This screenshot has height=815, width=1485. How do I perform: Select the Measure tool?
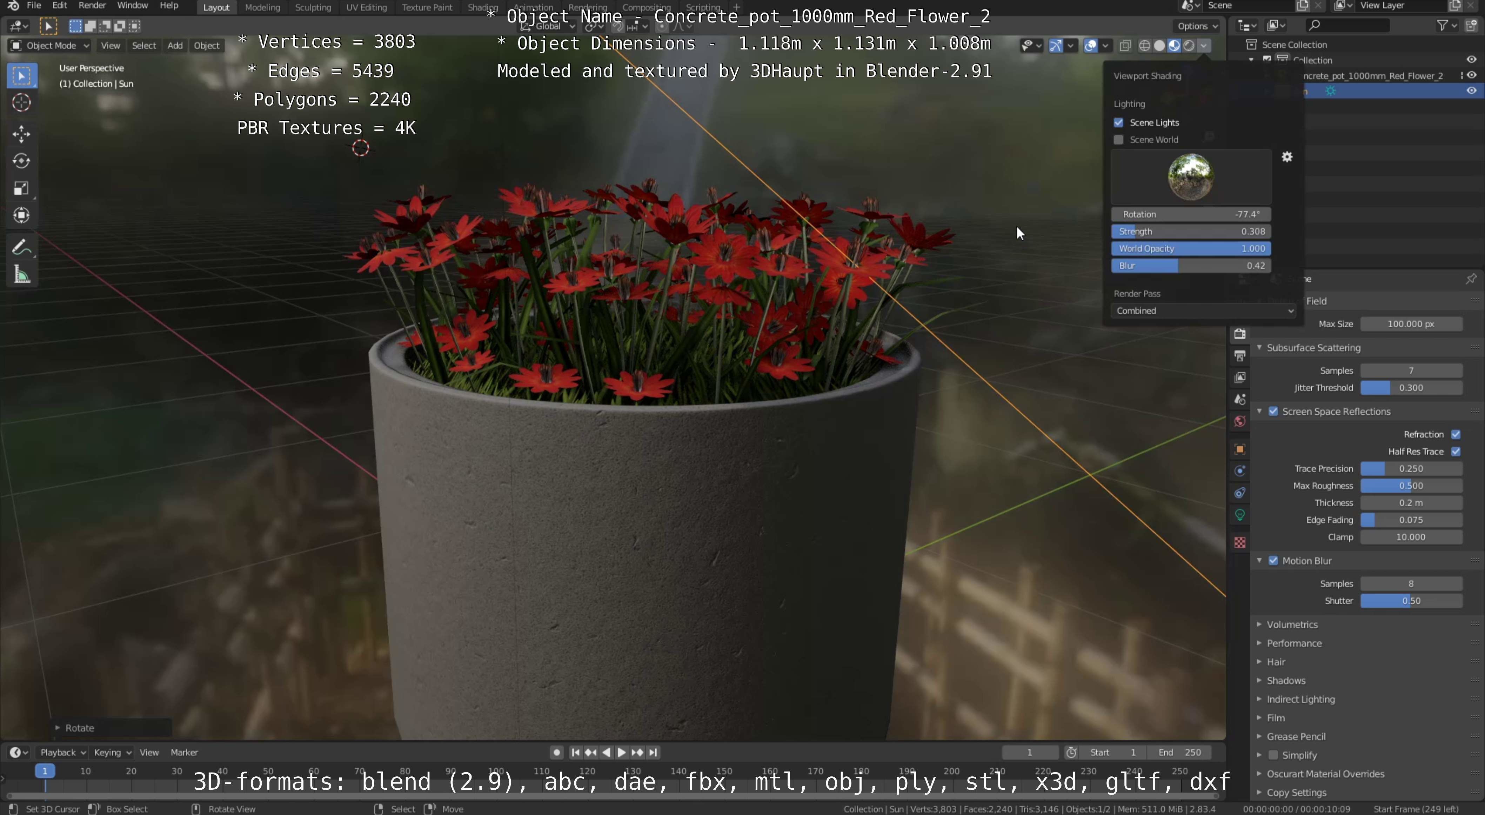(x=22, y=274)
